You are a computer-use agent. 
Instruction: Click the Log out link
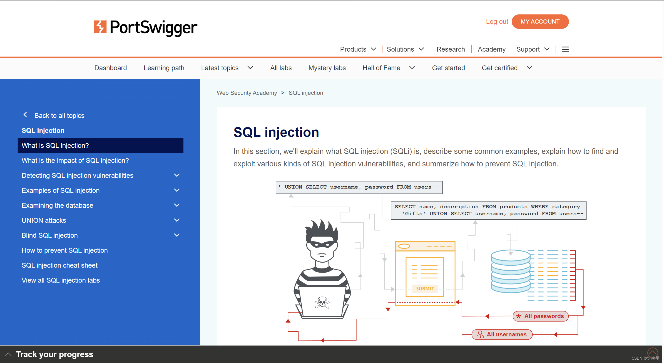tap(497, 22)
